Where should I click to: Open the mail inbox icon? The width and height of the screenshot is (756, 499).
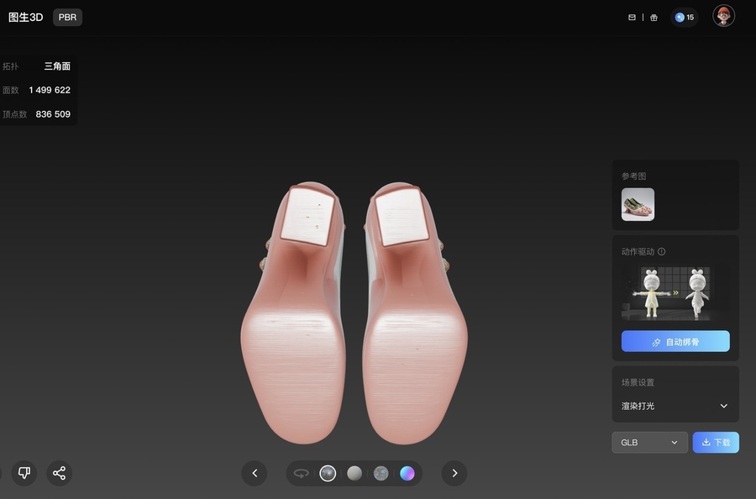(632, 18)
